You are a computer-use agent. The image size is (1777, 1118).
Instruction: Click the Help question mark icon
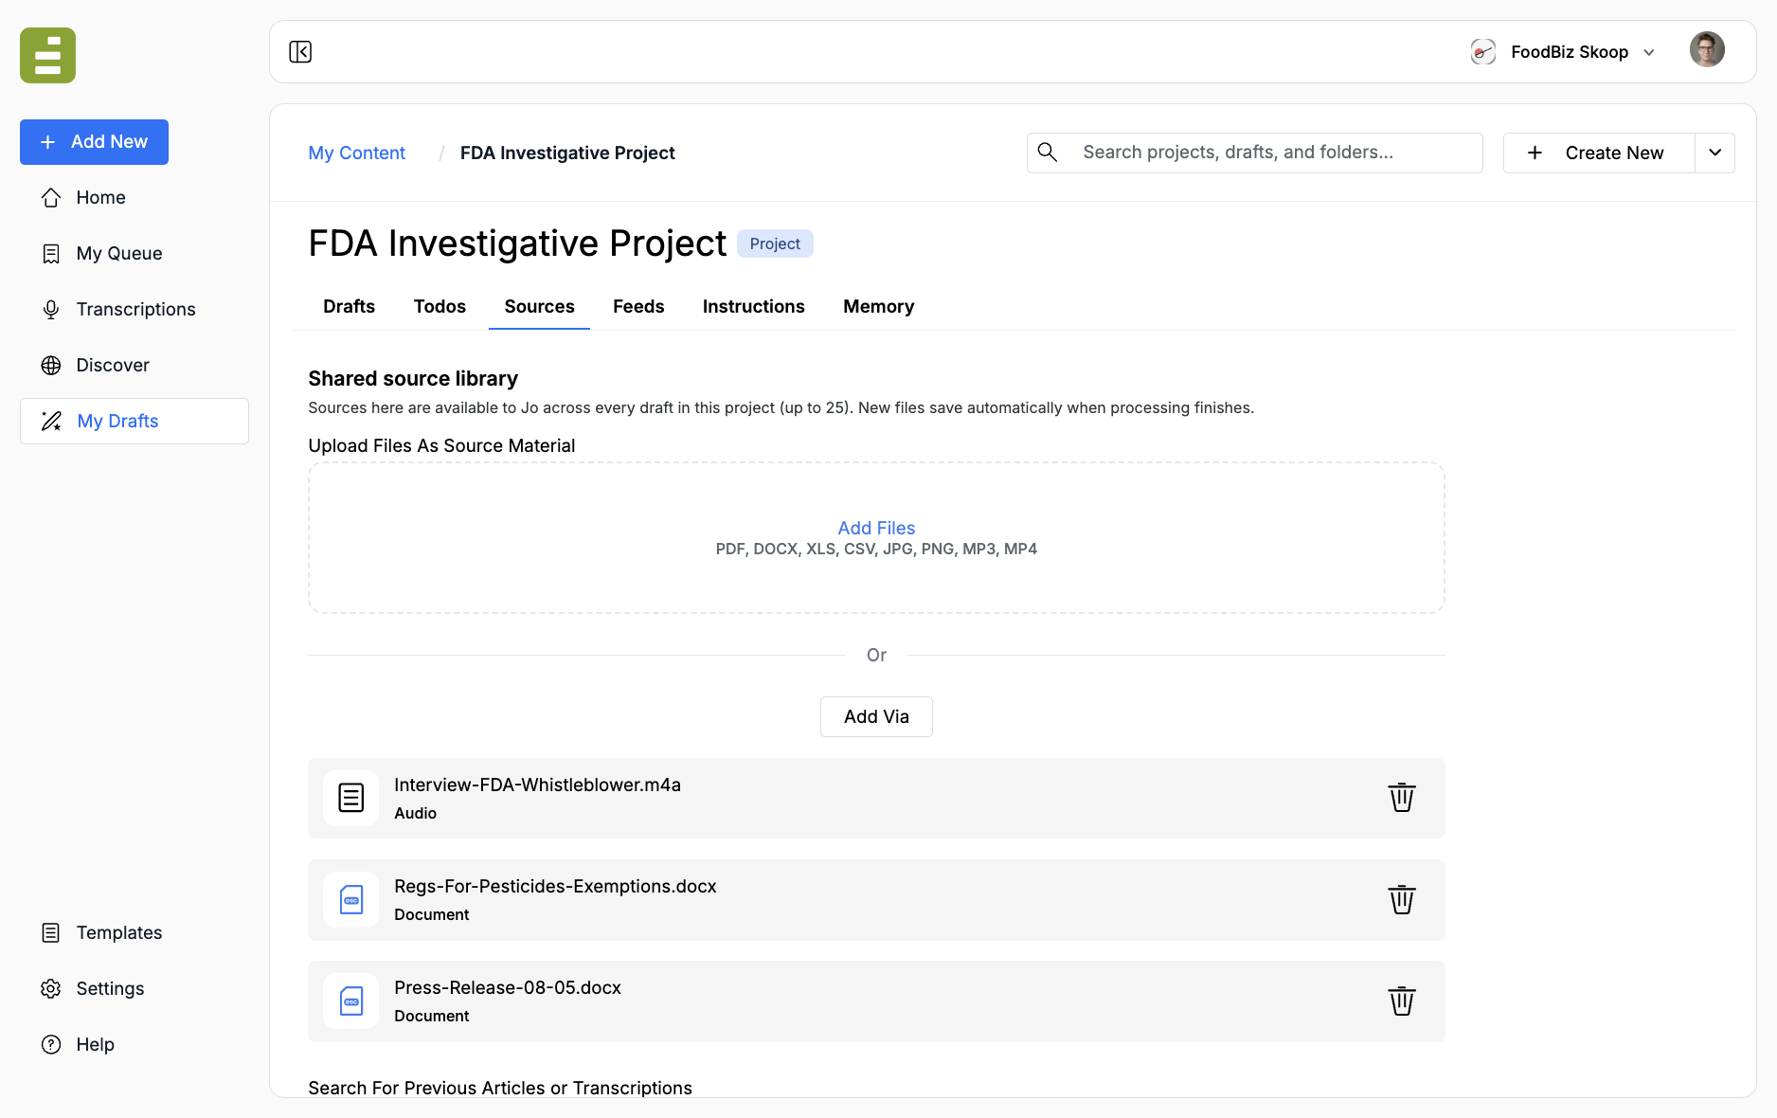tap(51, 1044)
